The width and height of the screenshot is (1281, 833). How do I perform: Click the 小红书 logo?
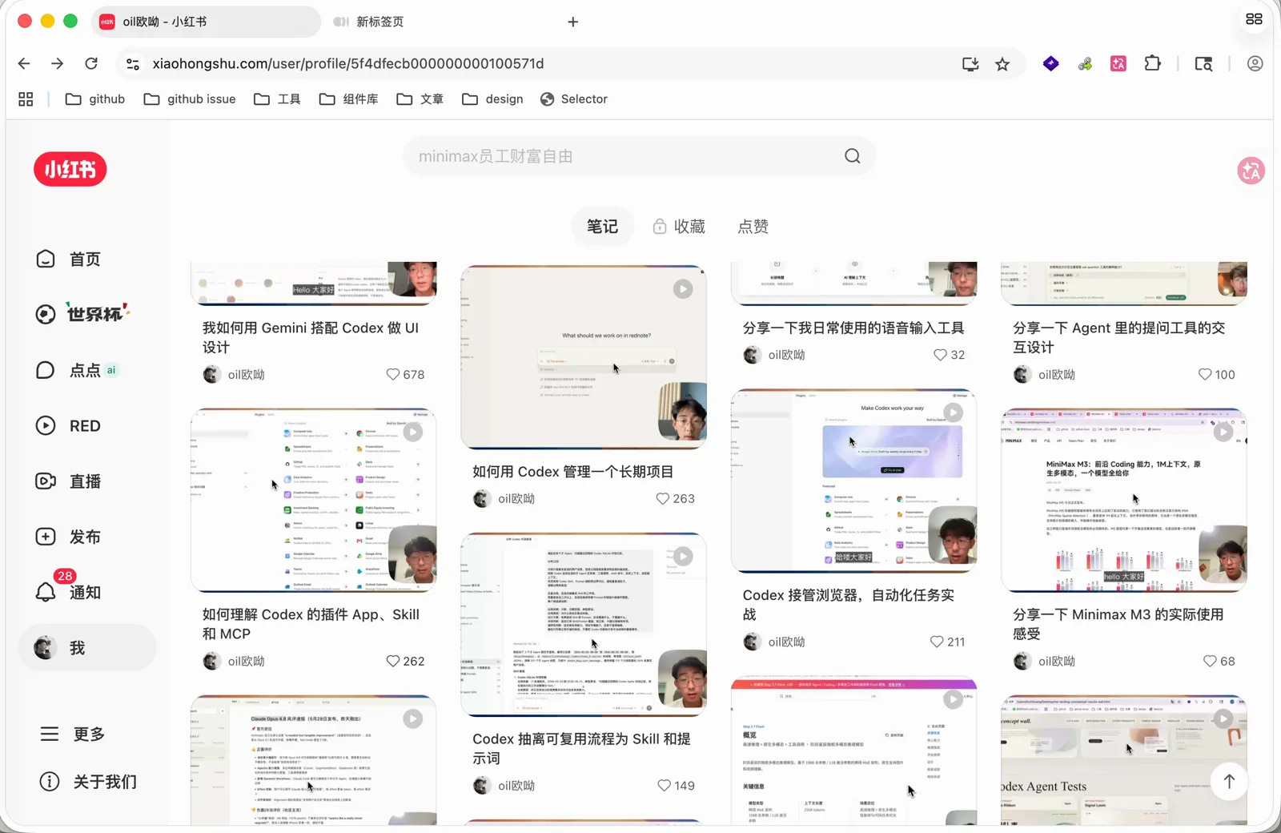tap(70, 169)
